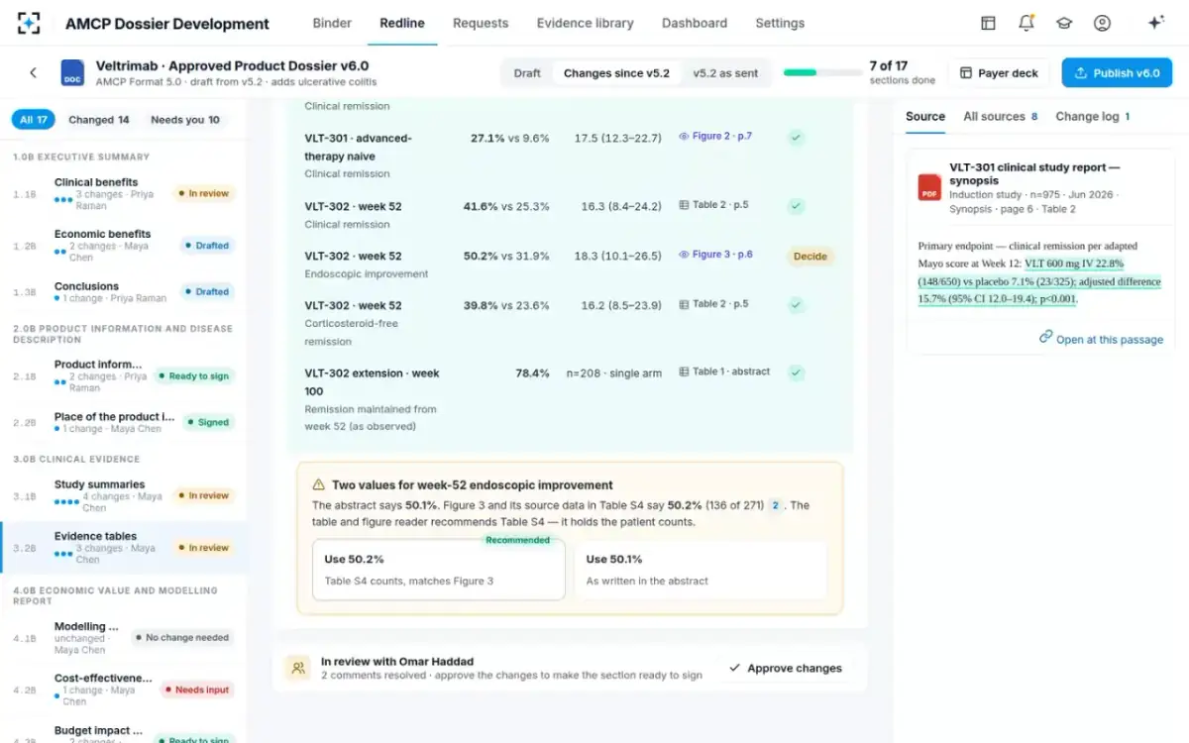Click the PDF icon on VLT-301 source card
Screen dimensions: 1189x743
tap(929, 187)
